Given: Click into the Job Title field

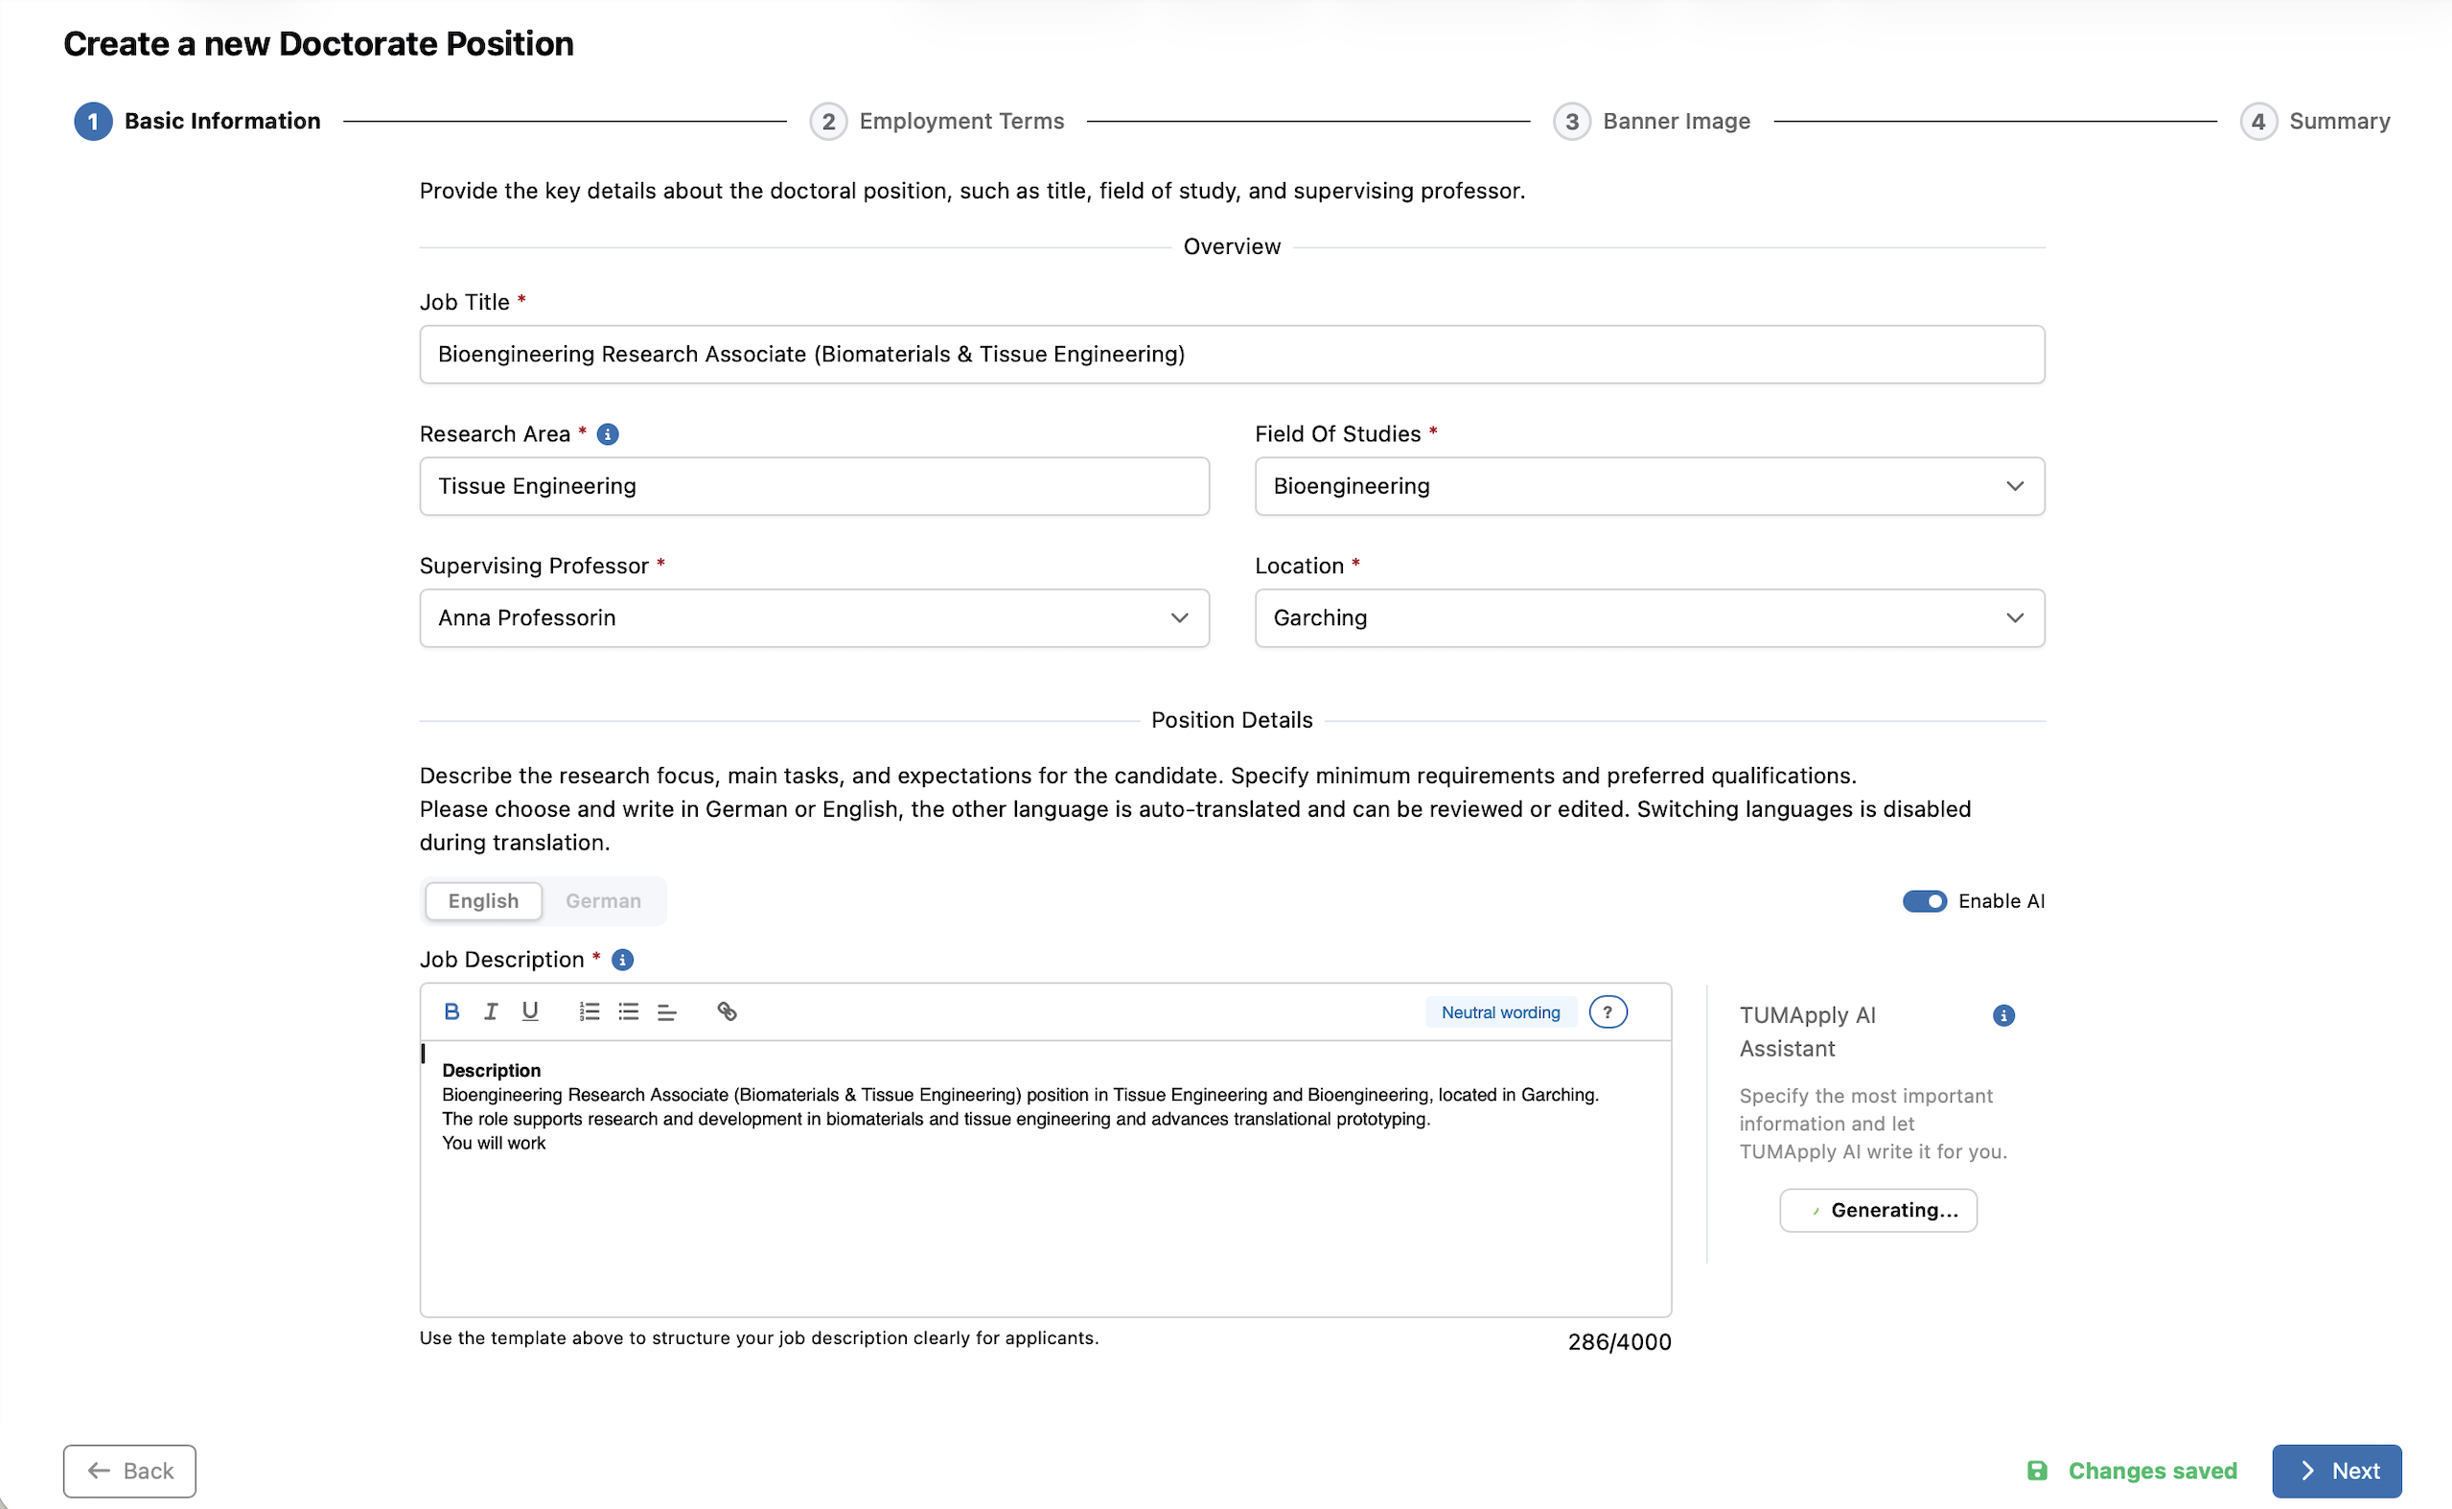Looking at the screenshot, I should 1232,355.
